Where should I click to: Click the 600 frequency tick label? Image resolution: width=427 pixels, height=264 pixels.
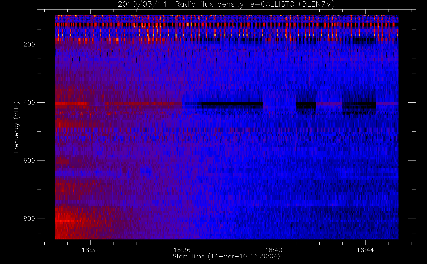point(29,161)
